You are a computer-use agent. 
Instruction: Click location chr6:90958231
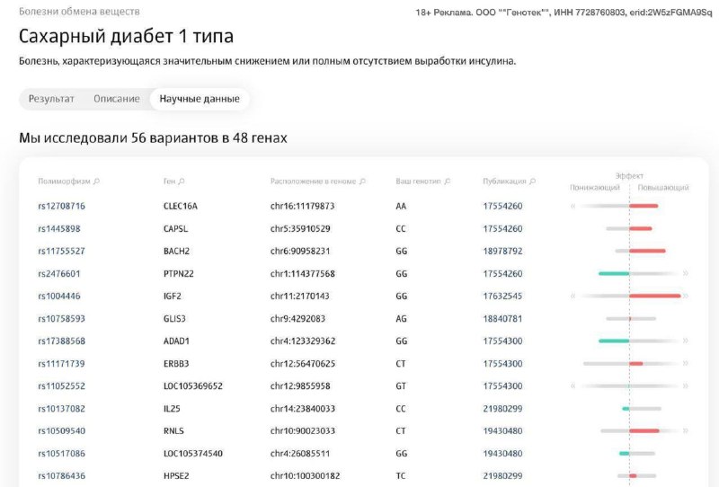click(300, 252)
